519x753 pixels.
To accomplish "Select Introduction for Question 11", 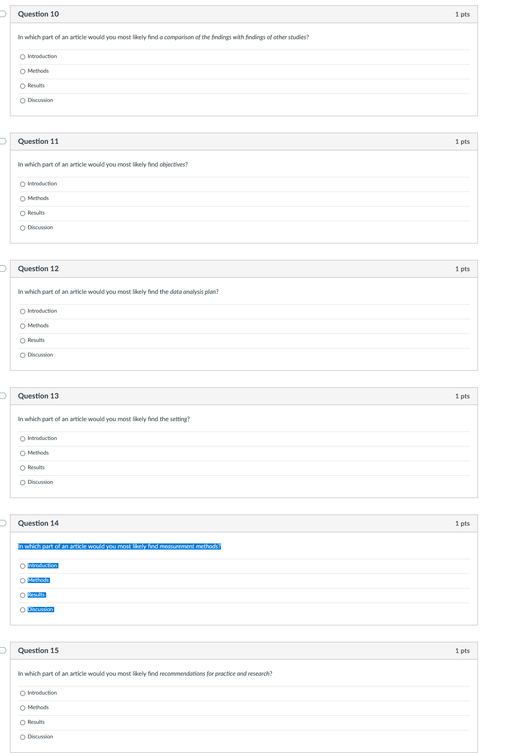I will click(23, 184).
